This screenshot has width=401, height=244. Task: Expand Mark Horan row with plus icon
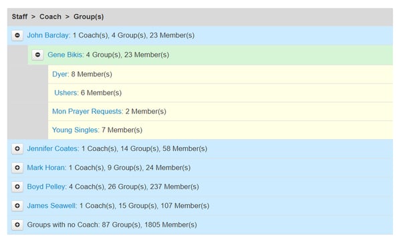pyautogui.click(x=17, y=168)
